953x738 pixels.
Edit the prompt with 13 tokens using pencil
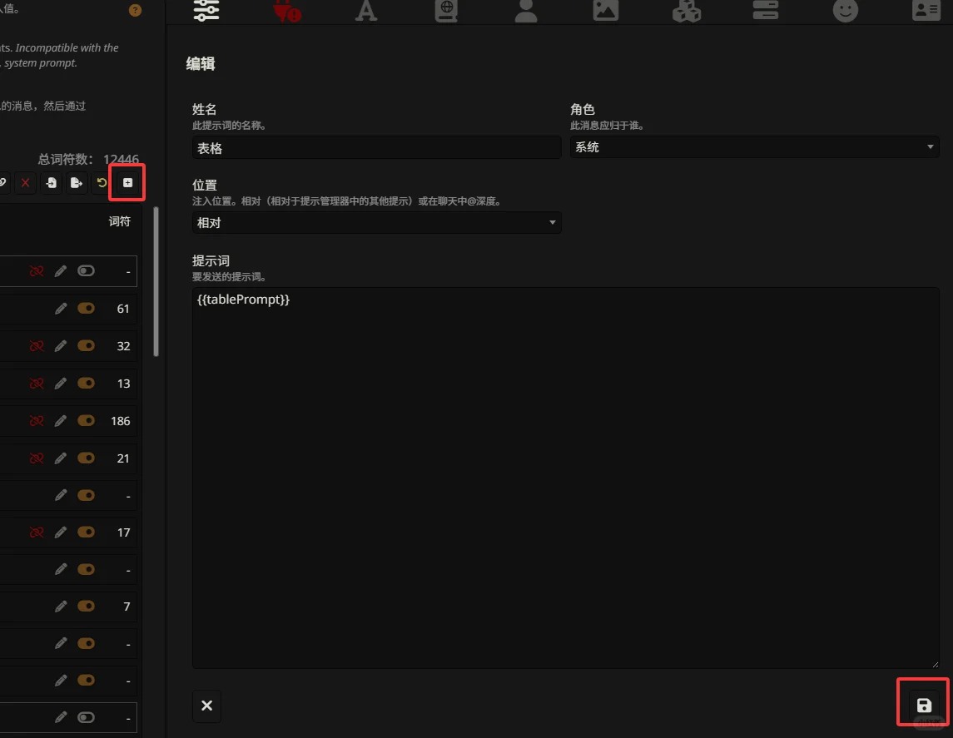60,384
